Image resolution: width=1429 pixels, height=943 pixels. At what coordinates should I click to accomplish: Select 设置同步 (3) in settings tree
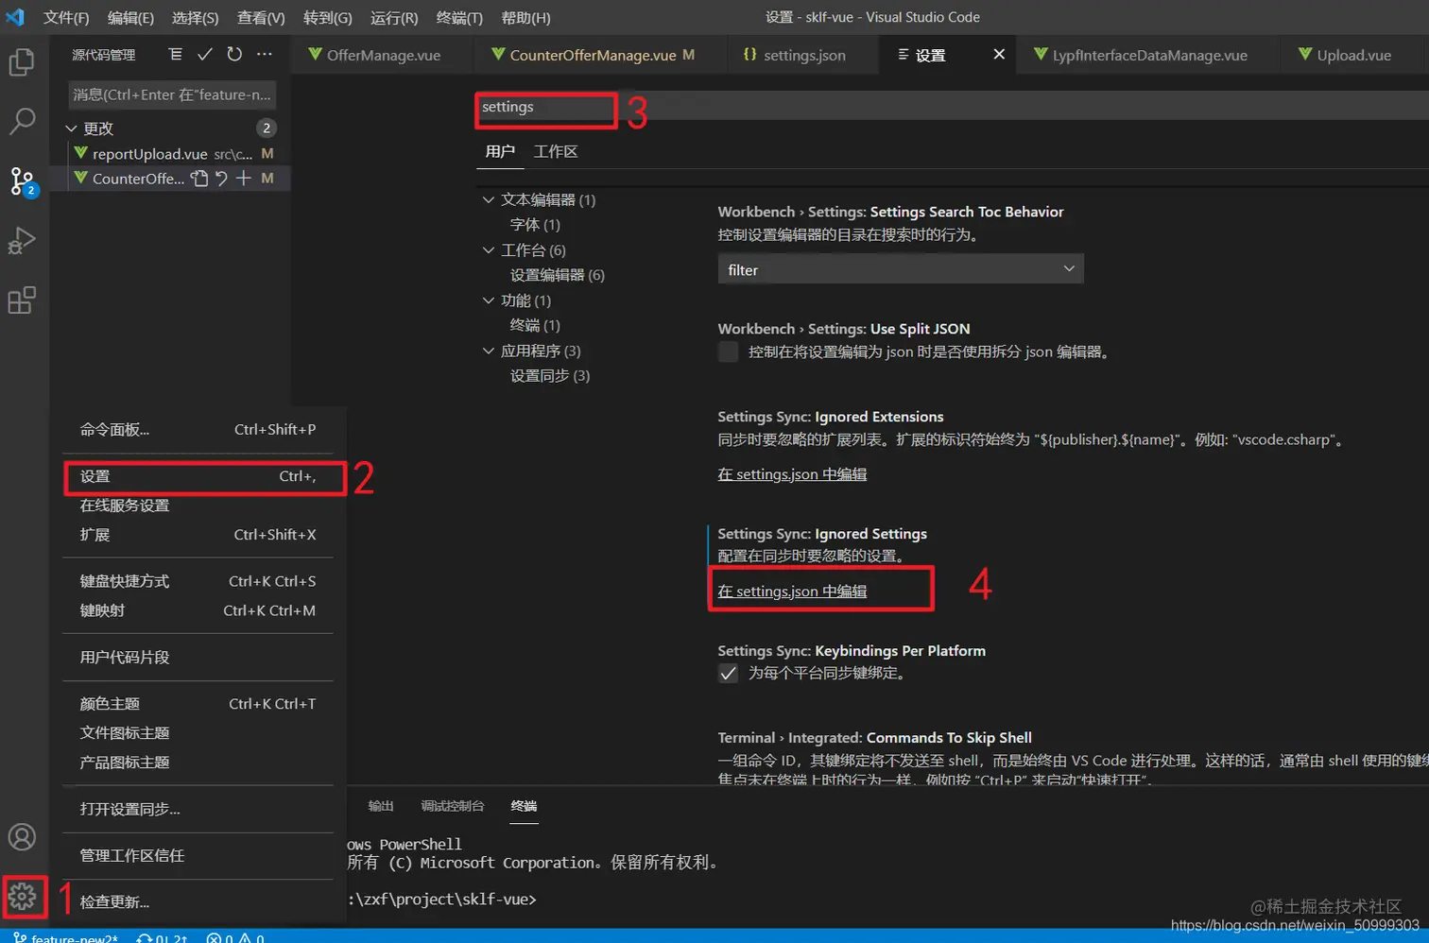(549, 375)
